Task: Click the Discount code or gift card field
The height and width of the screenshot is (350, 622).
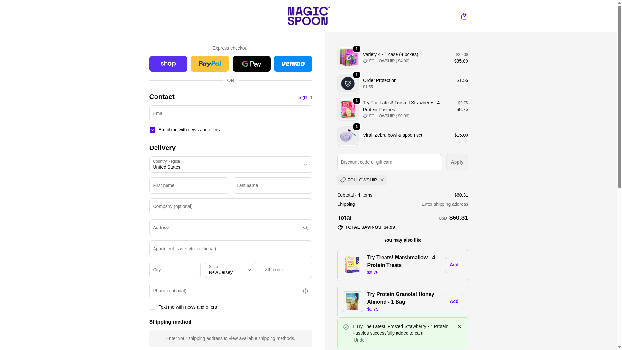Action: pyautogui.click(x=389, y=162)
